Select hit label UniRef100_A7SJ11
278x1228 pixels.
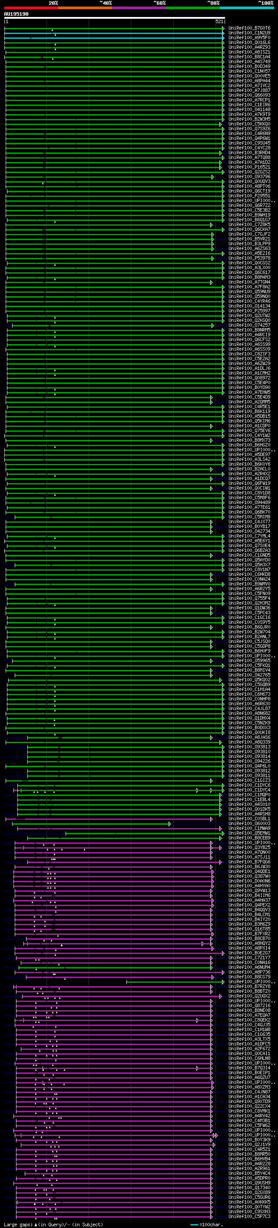click(249, 857)
